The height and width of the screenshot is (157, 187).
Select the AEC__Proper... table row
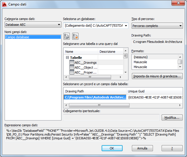[93, 72]
